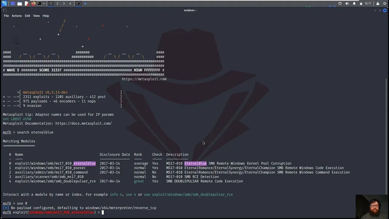This screenshot has width=389, height=219.
Task: Click the 'use 4' example text
Action: [131, 195]
